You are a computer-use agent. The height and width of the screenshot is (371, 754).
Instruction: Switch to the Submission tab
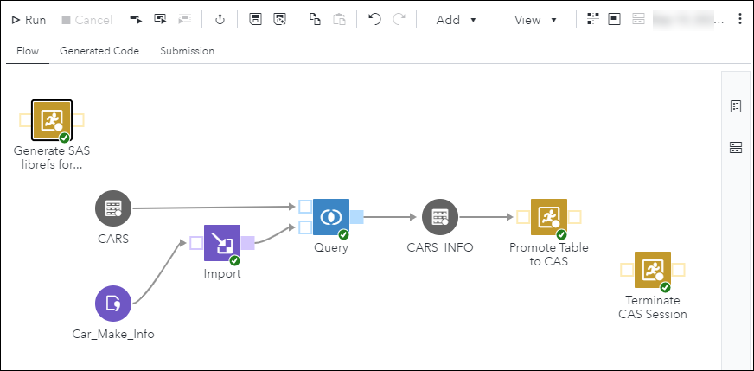coord(187,51)
